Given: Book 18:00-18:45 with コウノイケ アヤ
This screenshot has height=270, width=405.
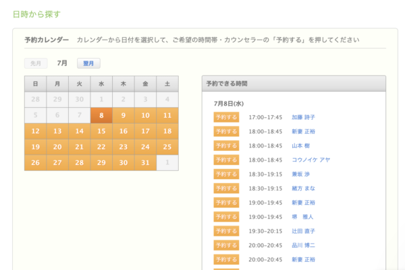Looking at the screenshot, I should coord(226,160).
